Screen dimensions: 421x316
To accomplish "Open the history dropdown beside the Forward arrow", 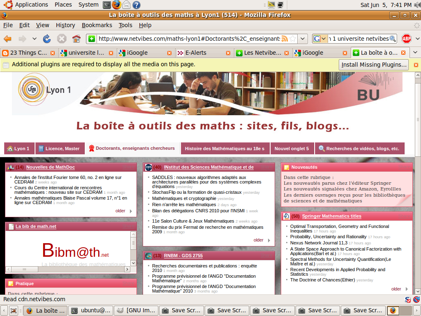I will pos(34,39).
